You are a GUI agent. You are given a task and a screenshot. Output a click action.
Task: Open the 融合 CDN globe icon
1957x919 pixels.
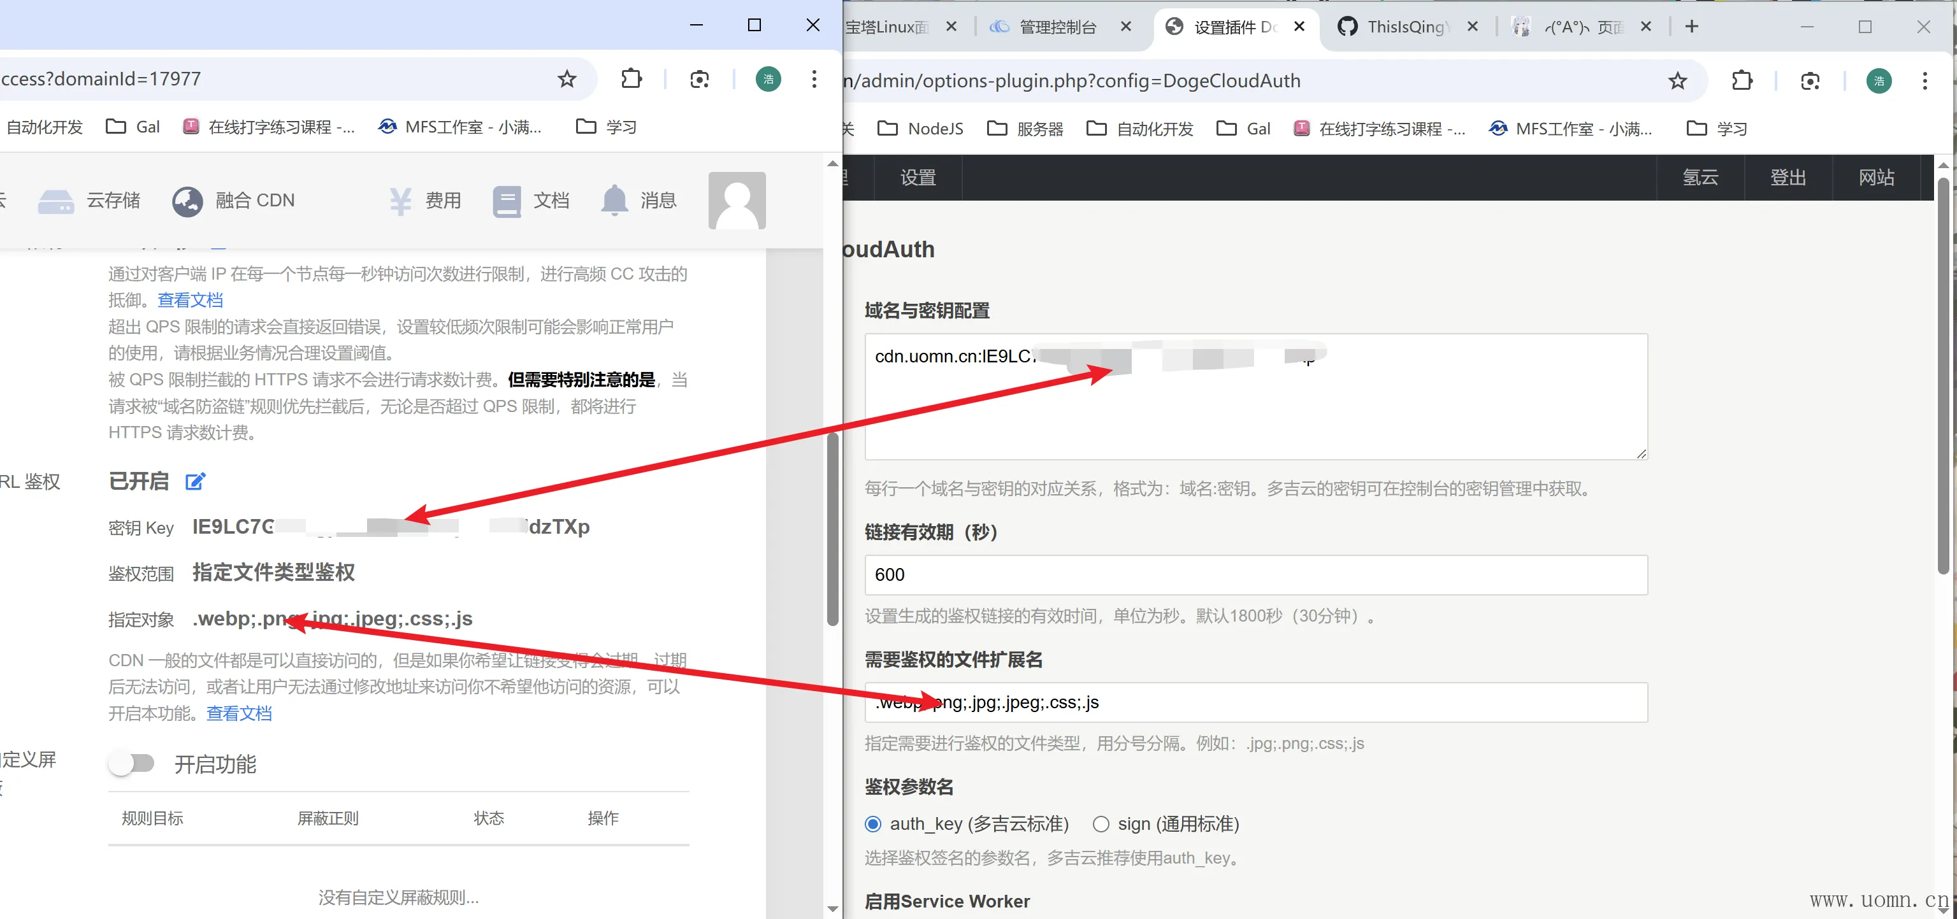[x=187, y=201]
